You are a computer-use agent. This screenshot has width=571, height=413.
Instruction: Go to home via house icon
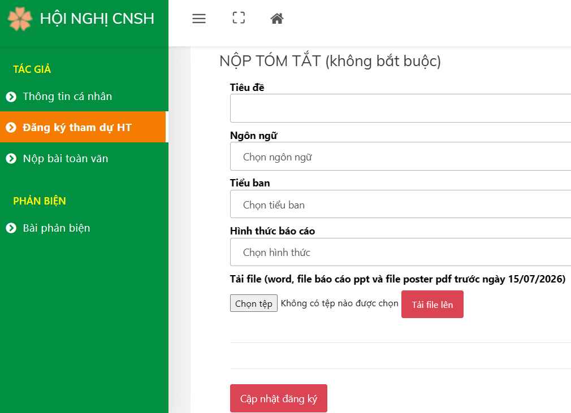[276, 19]
